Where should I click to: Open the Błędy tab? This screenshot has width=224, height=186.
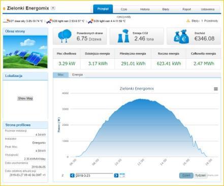166,9
